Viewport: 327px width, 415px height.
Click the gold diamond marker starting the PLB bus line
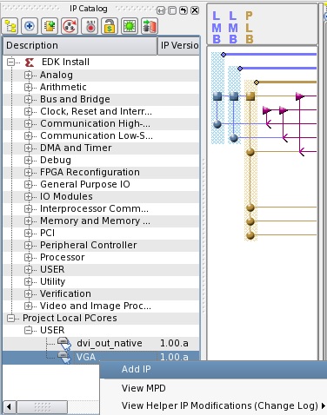tap(257, 82)
